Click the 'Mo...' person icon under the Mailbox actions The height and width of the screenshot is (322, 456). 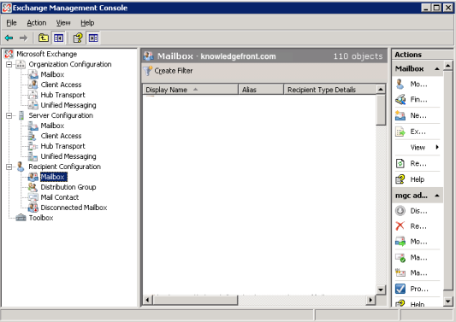click(x=400, y=84)
